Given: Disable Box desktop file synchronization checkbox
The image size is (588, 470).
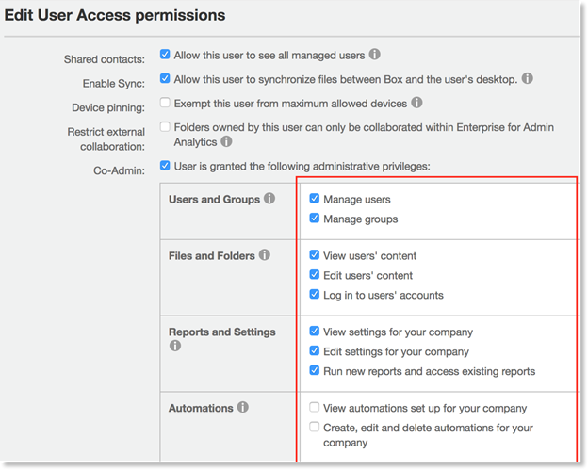Looking at the screenshot, I should point(166,78).
